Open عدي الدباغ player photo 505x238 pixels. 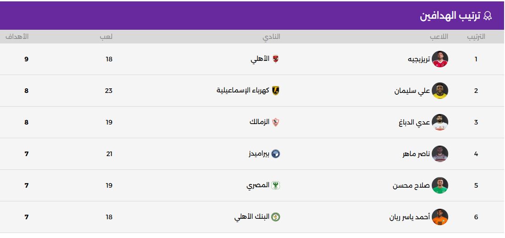click(440, 122)
